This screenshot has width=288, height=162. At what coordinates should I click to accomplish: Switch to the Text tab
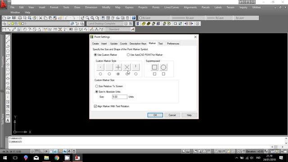coord(161,44)
